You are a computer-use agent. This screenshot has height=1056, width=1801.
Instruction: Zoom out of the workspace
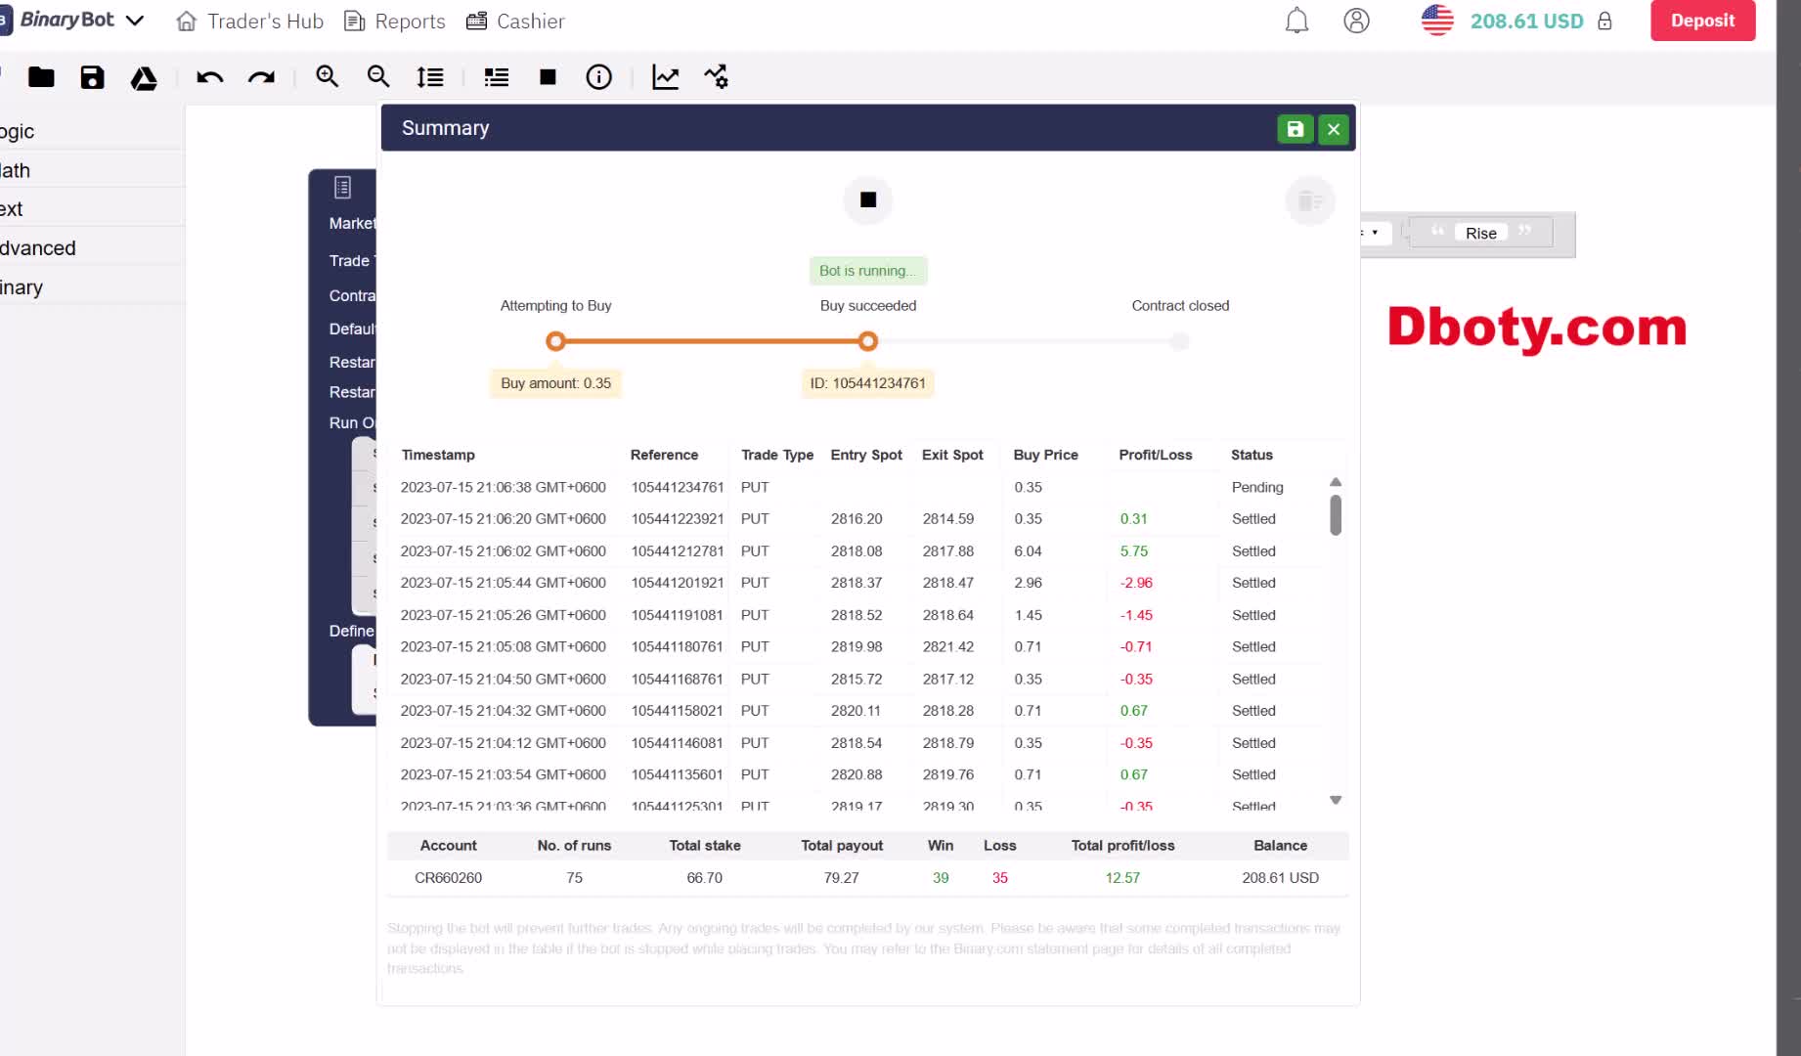point(378,77)
